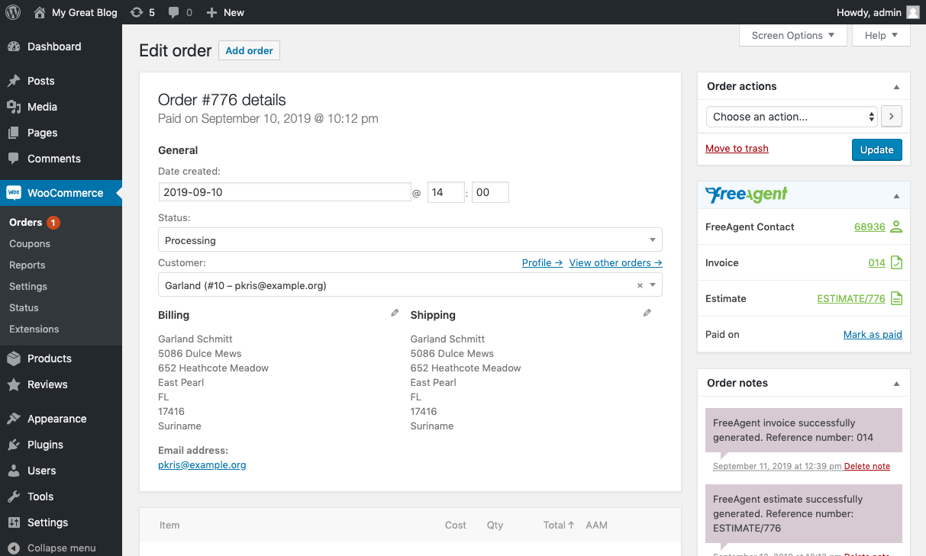The width and height of the screenshot is (926, 556).
Task: Clear the selected customer with x
Action: tap(640, 285)
